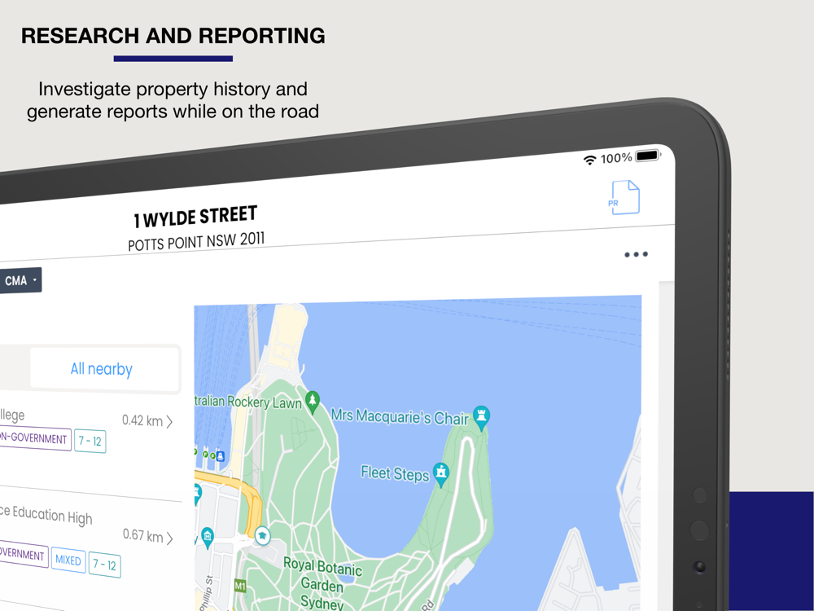Click the 0.42 km distance text

[x=142, y=420]
